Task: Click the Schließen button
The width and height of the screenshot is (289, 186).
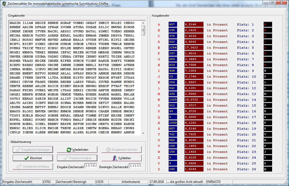Action: tap(121, 158)
